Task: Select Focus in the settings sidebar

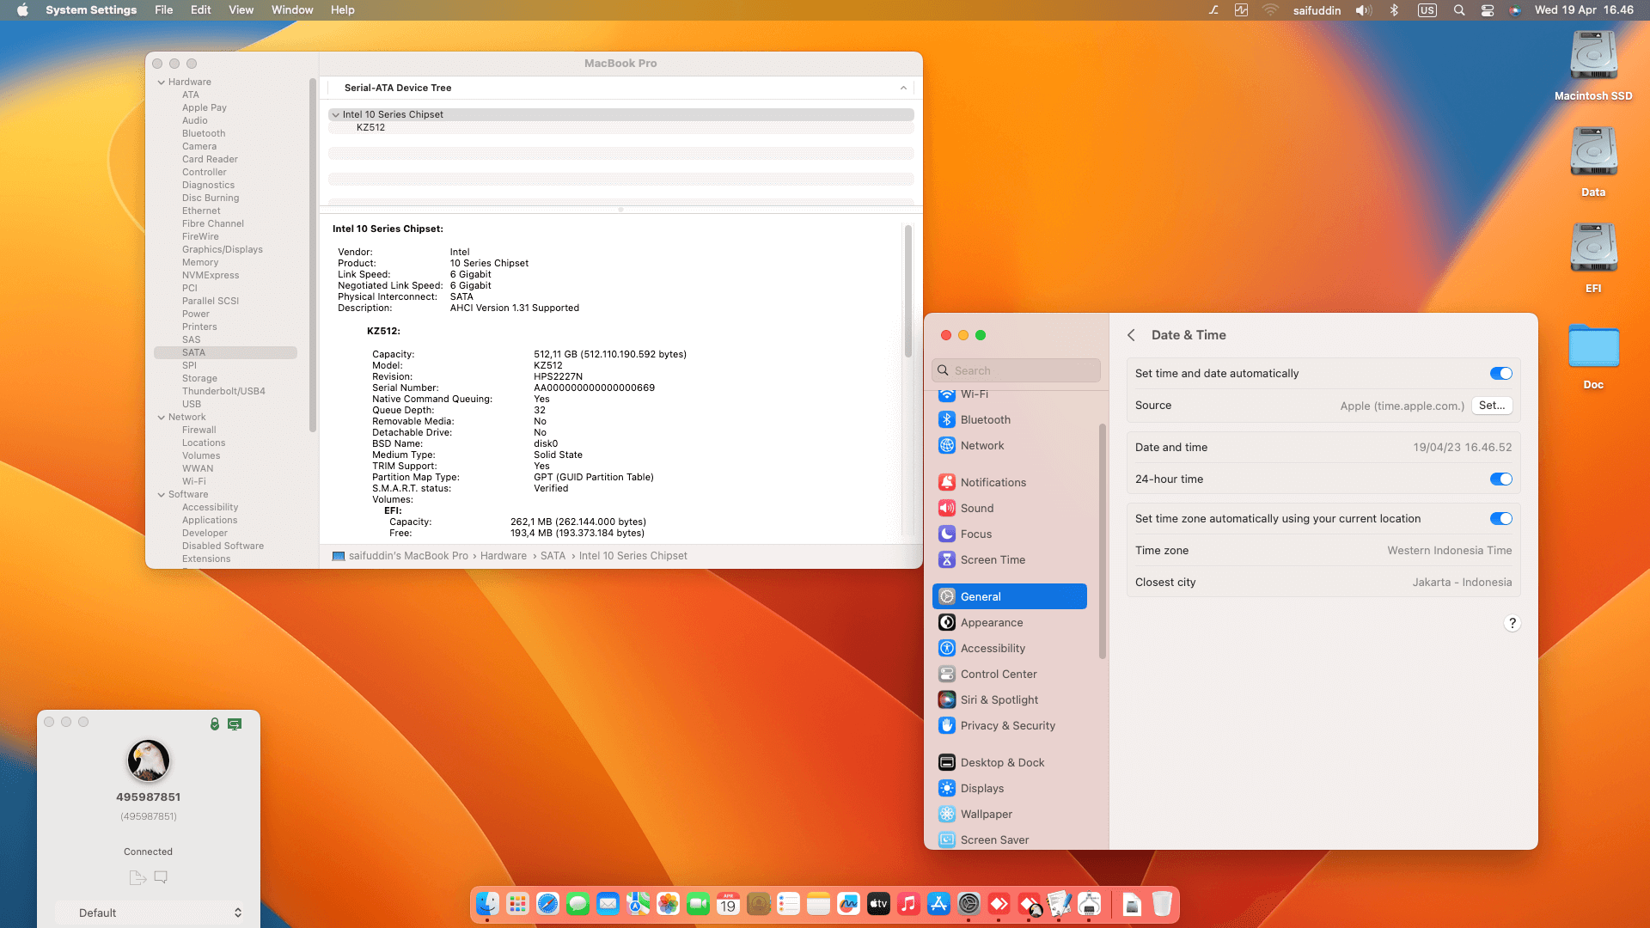Action: pyautogui.click(x=975, y=534)
